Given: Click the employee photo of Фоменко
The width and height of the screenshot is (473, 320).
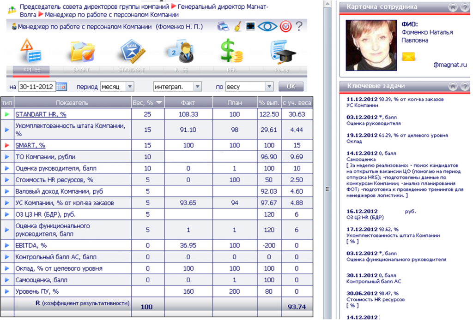Looking at the screenshot, I should (371, 45).
